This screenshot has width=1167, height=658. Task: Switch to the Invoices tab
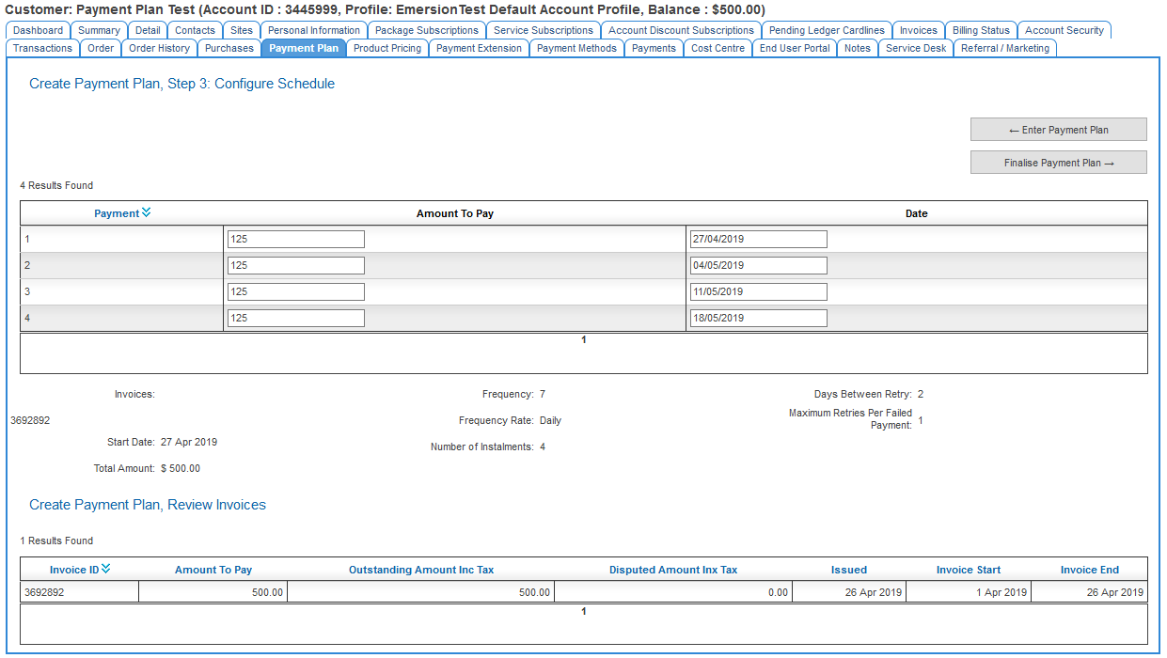[918, 30]
